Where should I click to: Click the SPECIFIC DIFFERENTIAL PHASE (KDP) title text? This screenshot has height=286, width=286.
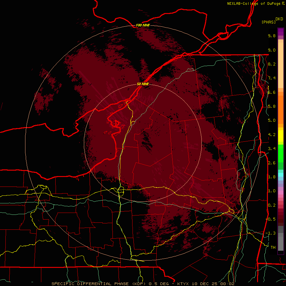tap(99, 284)
